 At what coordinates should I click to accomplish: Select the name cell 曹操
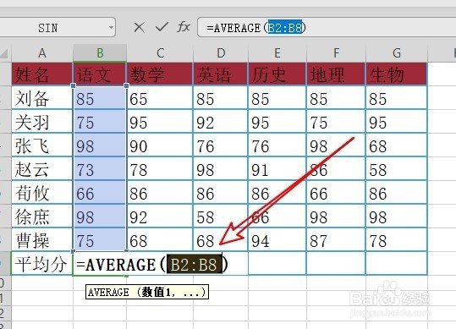click(x=42, y=240)
